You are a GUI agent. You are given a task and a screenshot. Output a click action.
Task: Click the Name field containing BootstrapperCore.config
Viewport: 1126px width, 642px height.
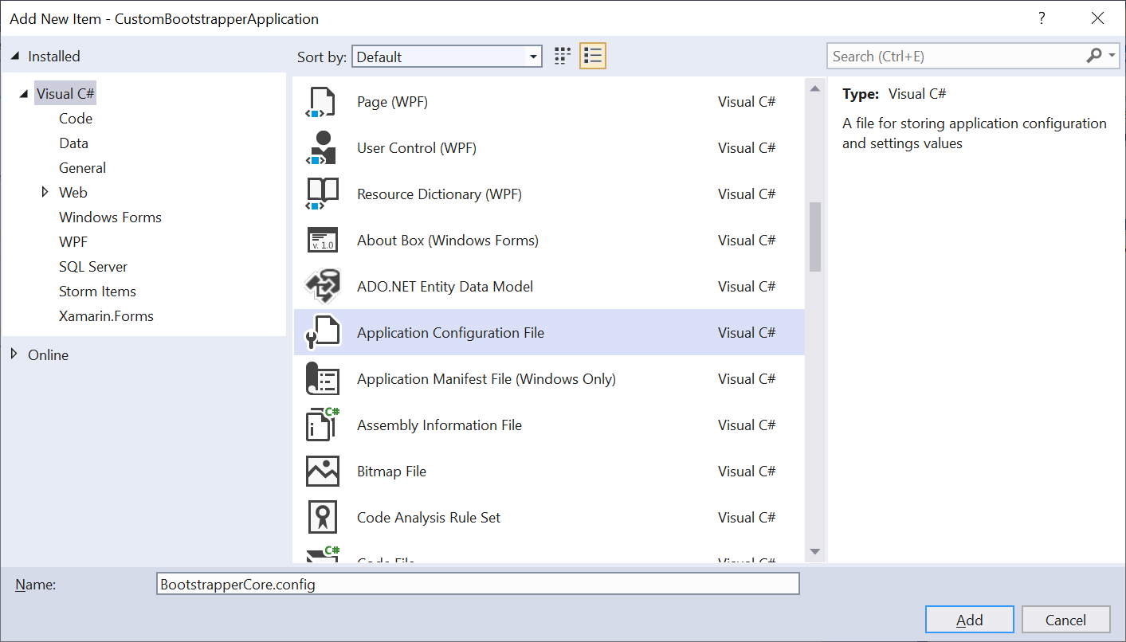click(478, 585)
